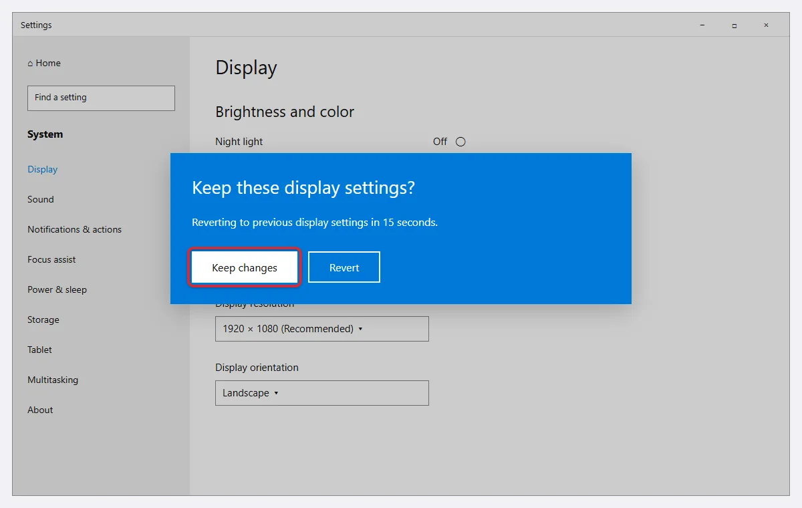The image size is (802, 508).
Task: Open the Tablet settings page
Action: [x=39, y=350]
